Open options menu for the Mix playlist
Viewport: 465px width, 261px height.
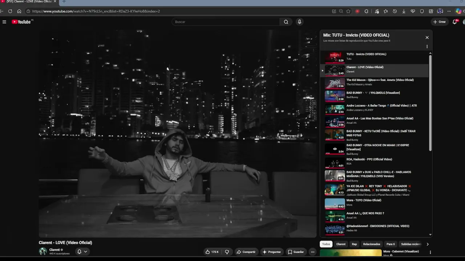427,46
